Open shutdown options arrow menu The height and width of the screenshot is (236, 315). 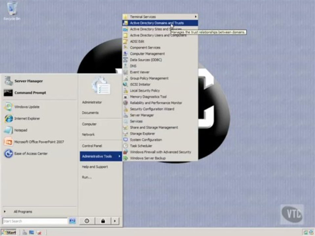115,221
